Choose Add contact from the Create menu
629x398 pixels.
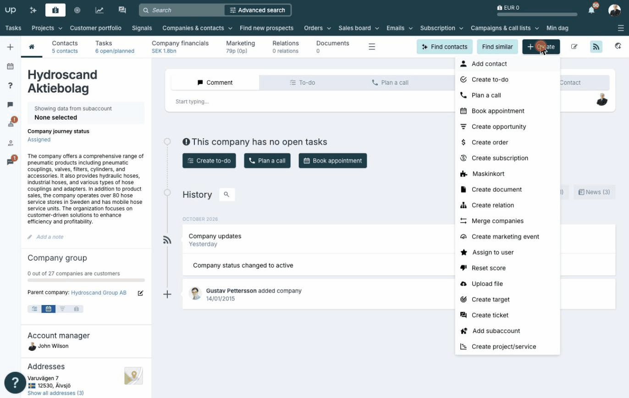pyautogui.click(x=508, y=64)
